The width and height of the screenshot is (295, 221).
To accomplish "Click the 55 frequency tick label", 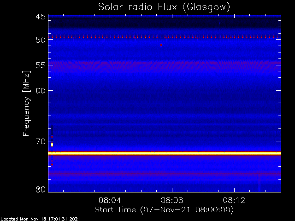I will click(x=41, y=65).
